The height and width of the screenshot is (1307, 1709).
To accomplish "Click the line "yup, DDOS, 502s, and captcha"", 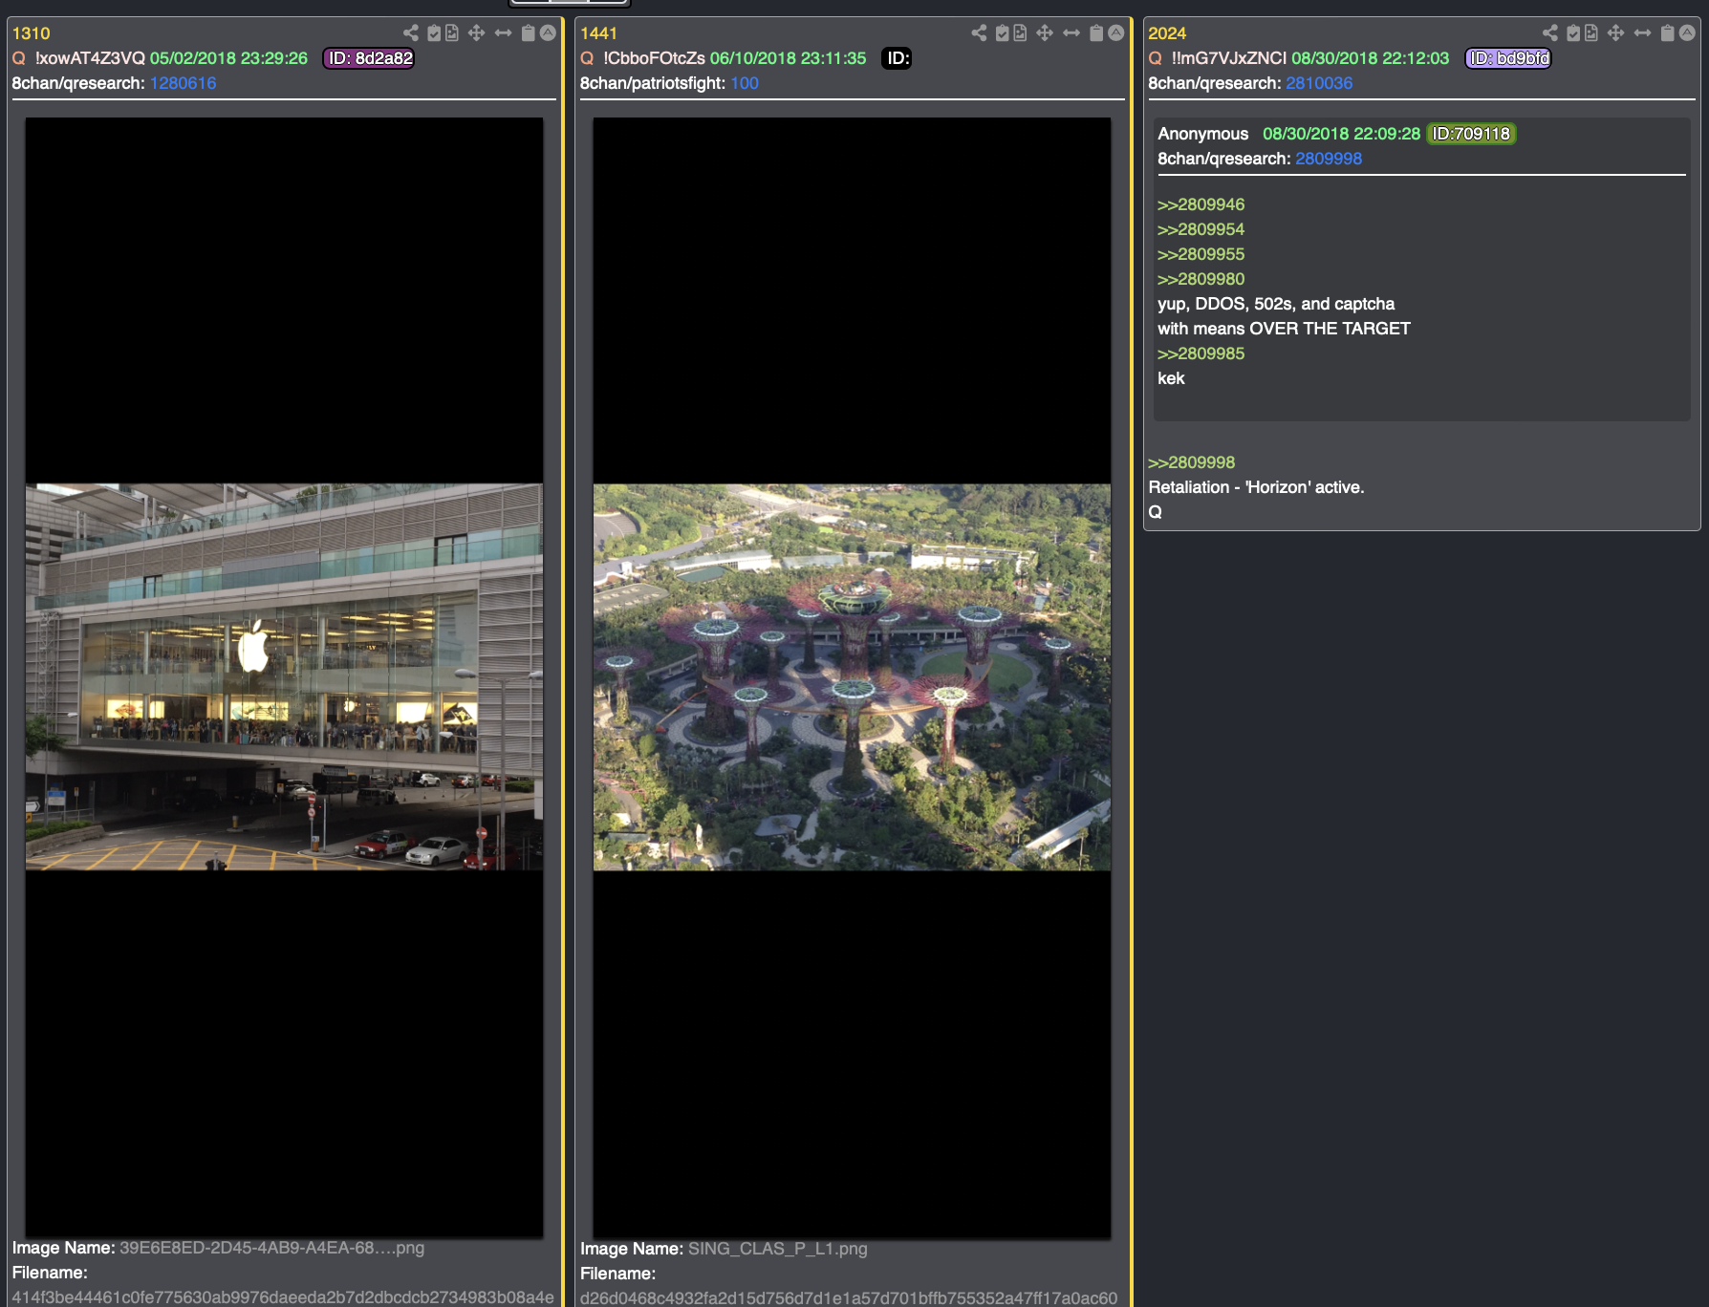I will [x=1276, y=304].
